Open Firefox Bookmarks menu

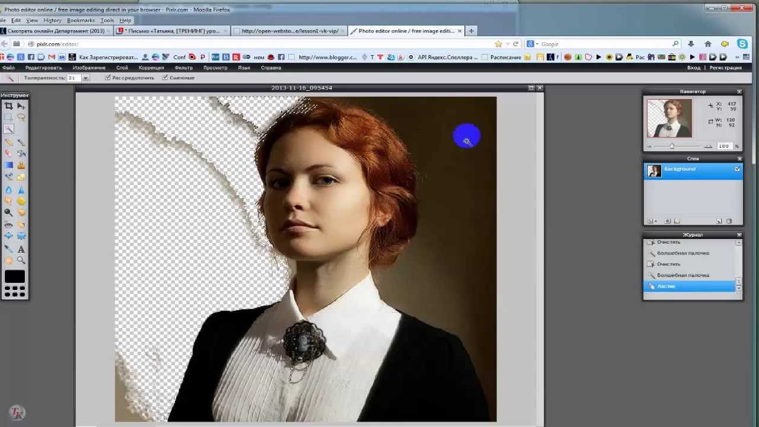pyautogui.click(x=81, y=20)
